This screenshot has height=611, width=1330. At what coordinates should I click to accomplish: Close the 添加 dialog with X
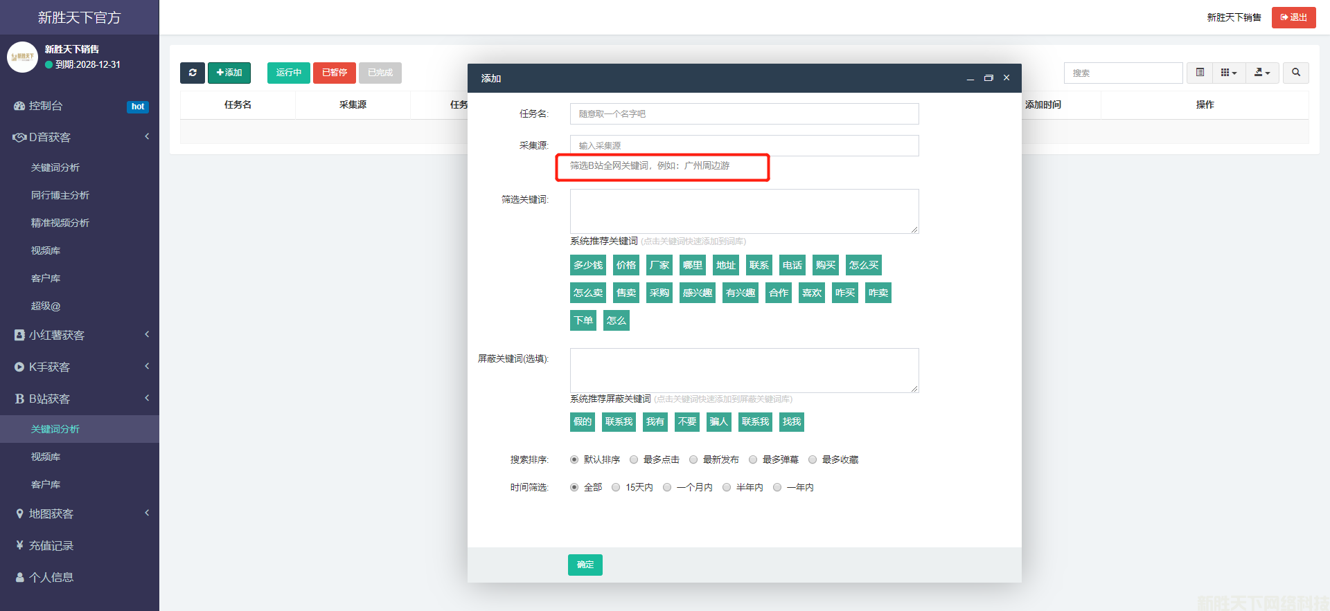[1007, 78]
